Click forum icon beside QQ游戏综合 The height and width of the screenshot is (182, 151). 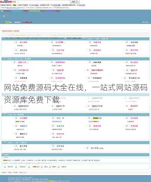[15, 106]
